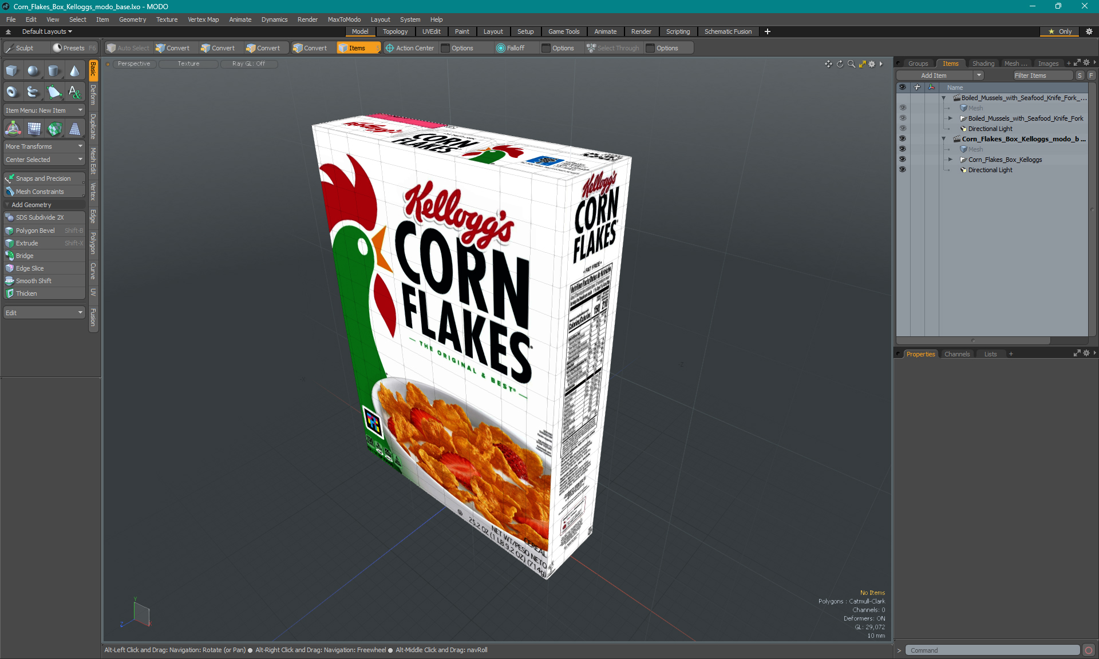This screenshot has height=659, width=1099.
Task: Click SDS Subdivide 2X button
Action: tap(44, 217)
